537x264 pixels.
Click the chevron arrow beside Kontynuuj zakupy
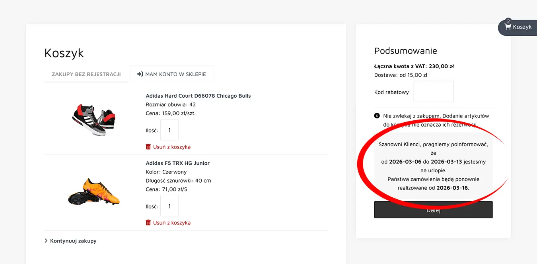(x=46, y=241)
